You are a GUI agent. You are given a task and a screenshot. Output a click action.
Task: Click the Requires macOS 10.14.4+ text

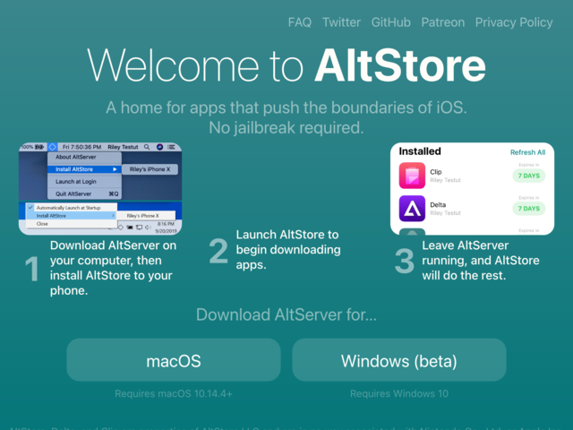(174, 394)
